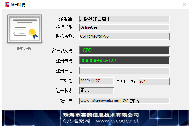Viewport: 191px width, 128px height.
Task: Click the 证书状态 label
Action: click(x=65, y=90)
